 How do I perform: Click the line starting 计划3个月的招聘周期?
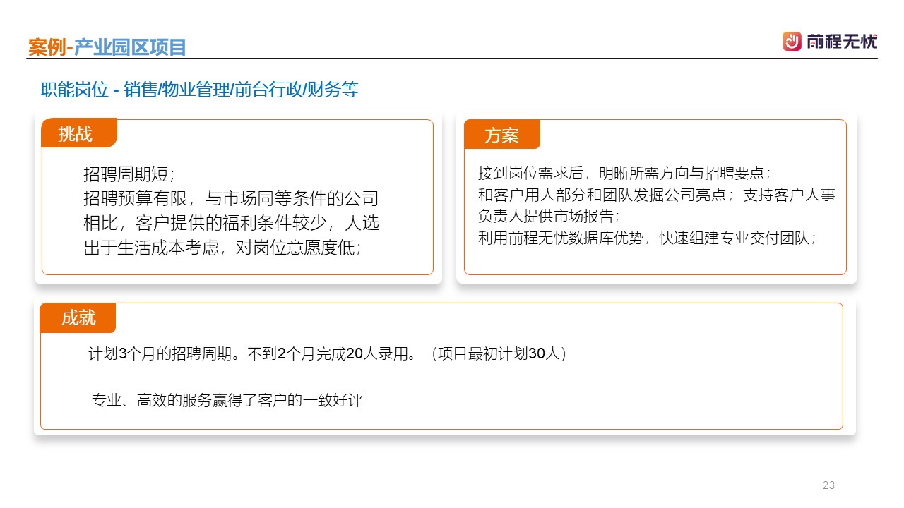[x=328, y=353]
